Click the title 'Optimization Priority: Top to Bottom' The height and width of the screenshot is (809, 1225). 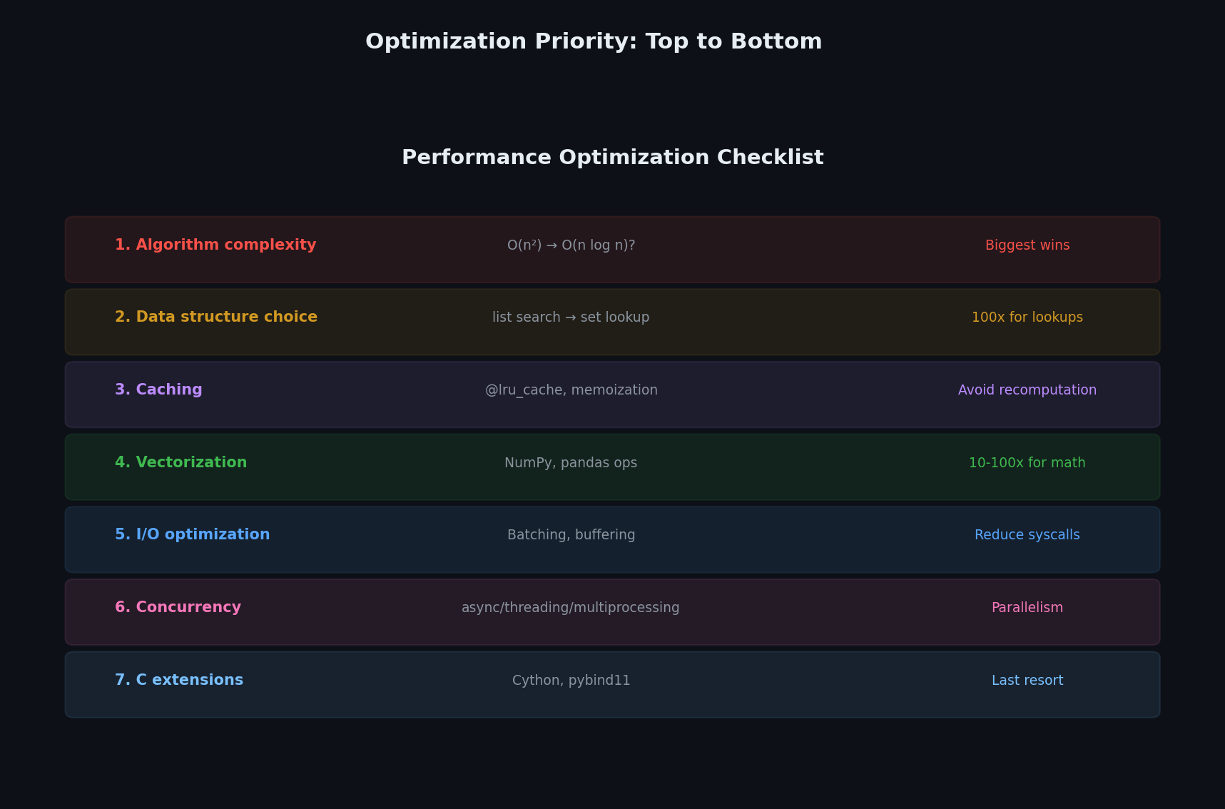pyautogui.click(x=594, y=41)
